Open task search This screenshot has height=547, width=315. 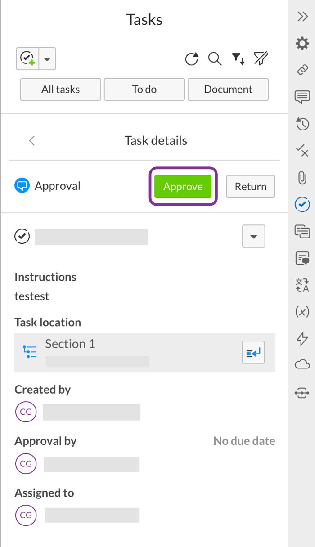tap(215, 59)
